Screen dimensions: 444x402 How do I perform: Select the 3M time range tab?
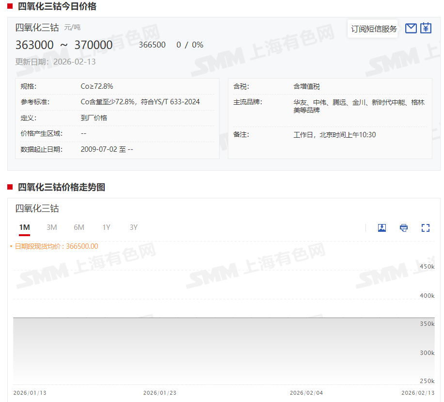(x=52, y=227)
